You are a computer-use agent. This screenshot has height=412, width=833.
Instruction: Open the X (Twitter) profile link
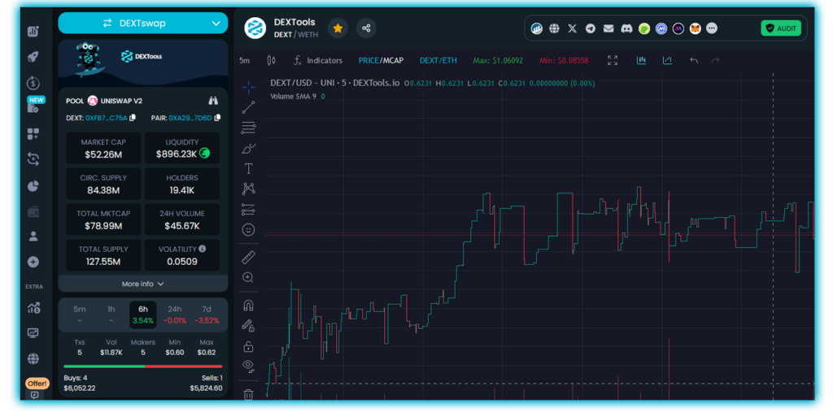pos(572,28)
